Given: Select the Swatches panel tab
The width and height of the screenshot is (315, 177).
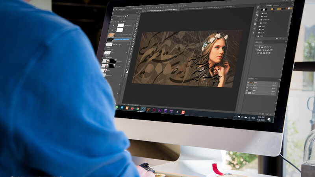Looking at the screenshot, I should (269, 6).
